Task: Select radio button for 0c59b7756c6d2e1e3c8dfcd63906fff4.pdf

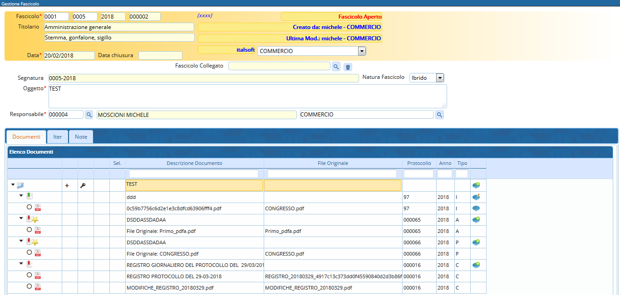Action: tap(29, 207)
